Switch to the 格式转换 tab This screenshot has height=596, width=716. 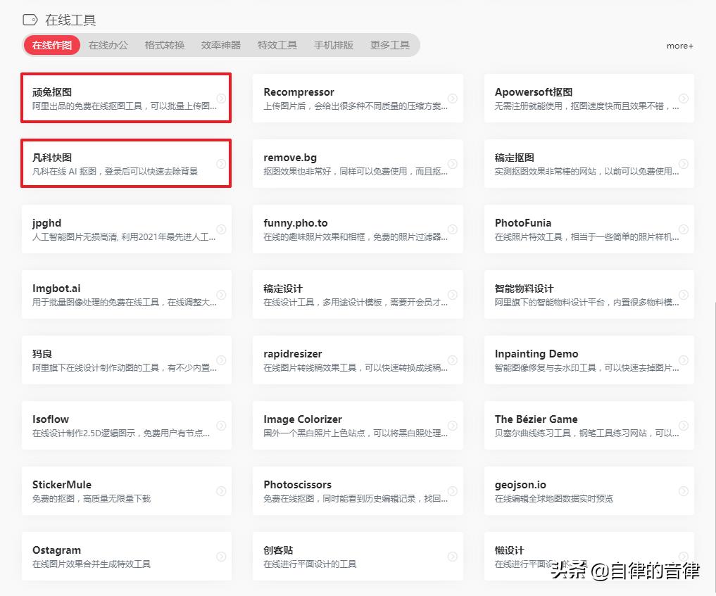(x=164, y=44)
